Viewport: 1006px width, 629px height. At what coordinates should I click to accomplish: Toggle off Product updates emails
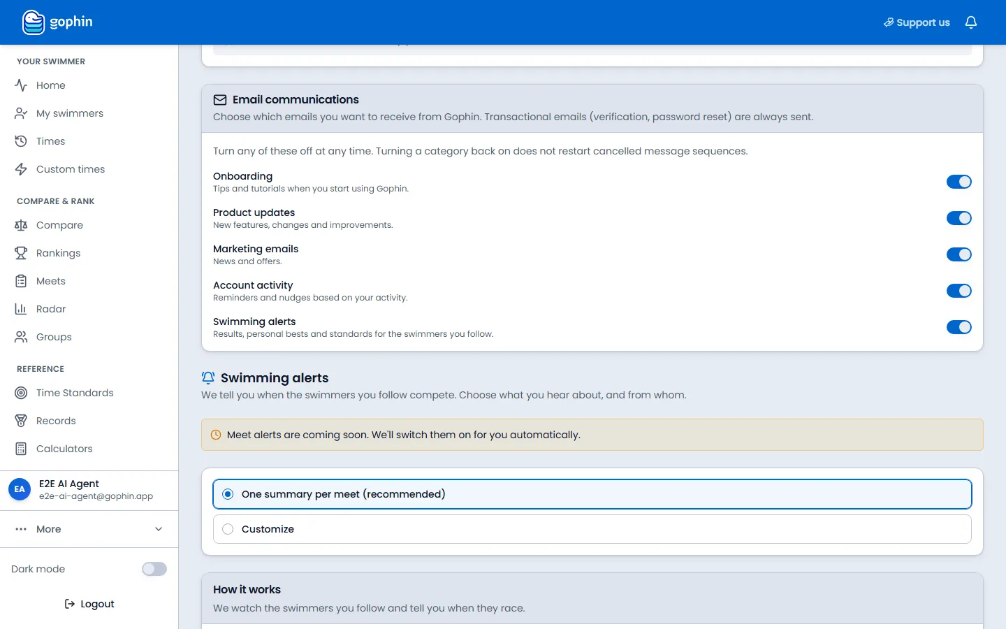pyautogui.click(x=958, y=218)
